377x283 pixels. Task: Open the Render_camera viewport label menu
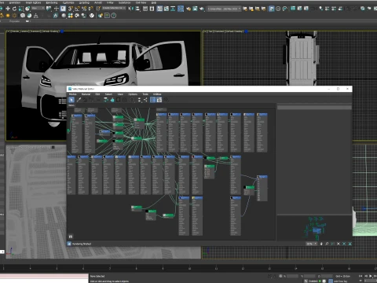pos(19,31)
